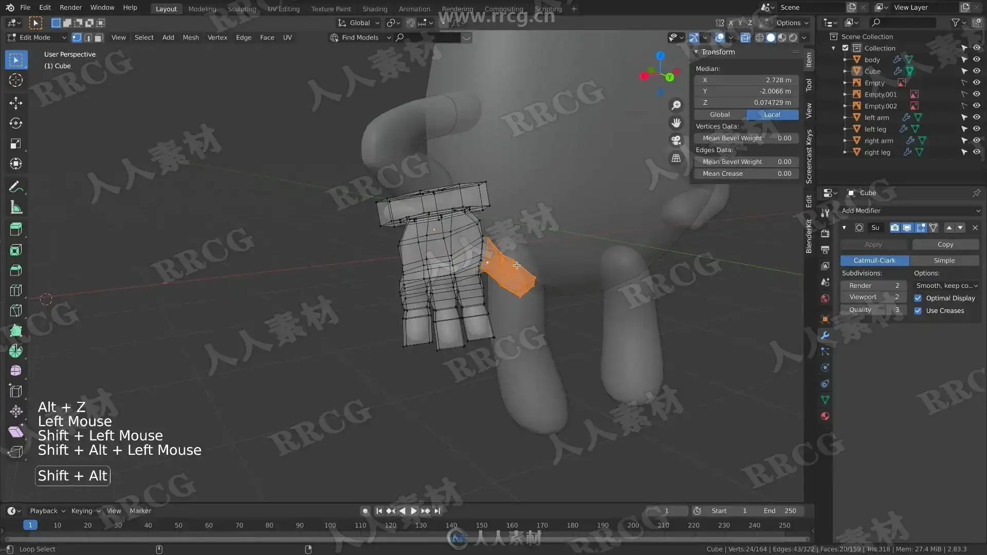Select Simple subdivision type
The width and height of the screenshot is (987, 555).
(x=944, y=261)
